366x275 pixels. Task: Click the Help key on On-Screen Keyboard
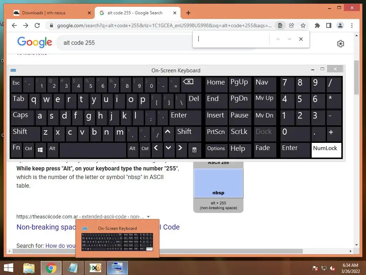click(240, 150)
